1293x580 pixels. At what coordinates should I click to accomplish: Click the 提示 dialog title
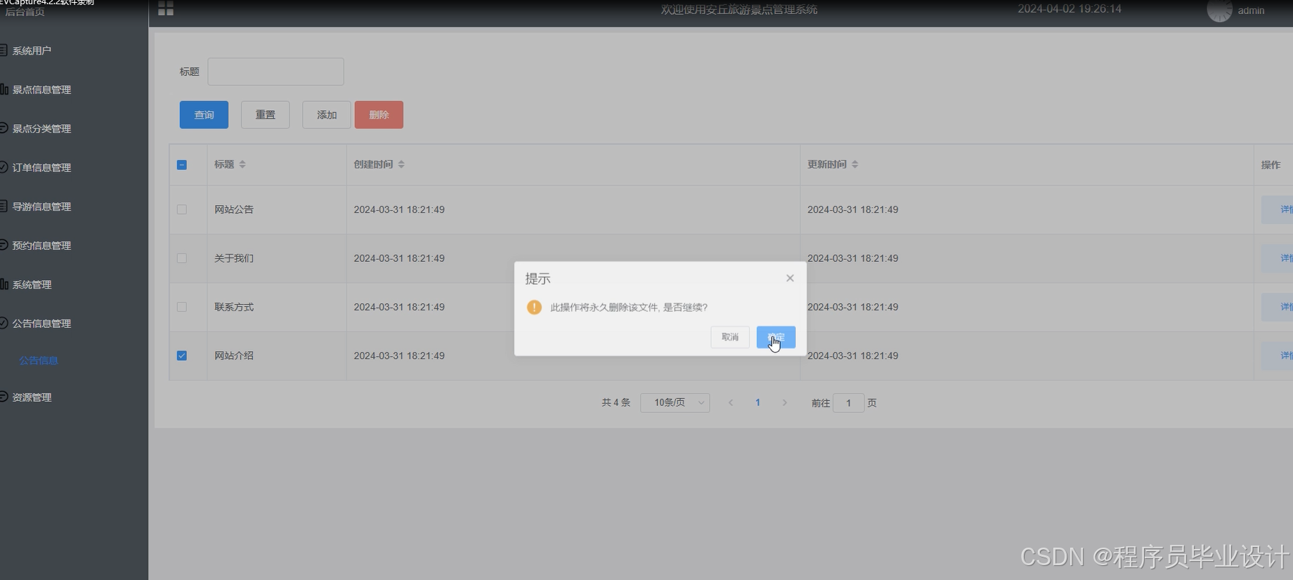coord(538,279)
